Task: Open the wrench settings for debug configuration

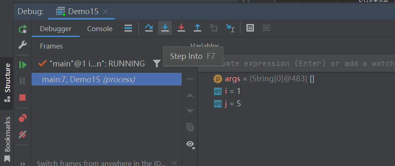Action: tap(22, 45)
